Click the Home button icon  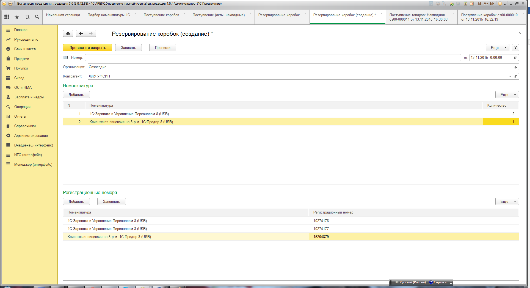pos(68,34)
